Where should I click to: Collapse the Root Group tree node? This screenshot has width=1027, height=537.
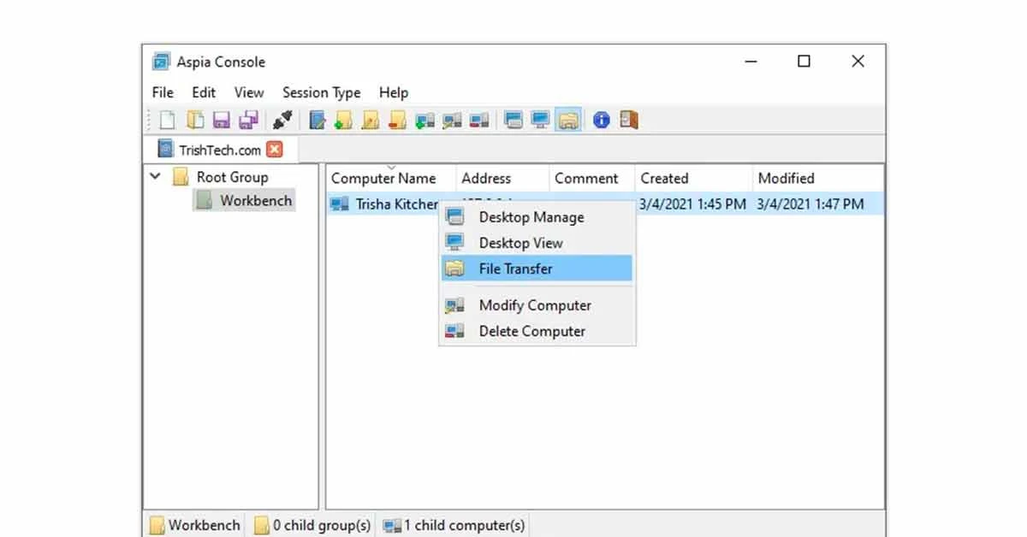tap(155, 176)
